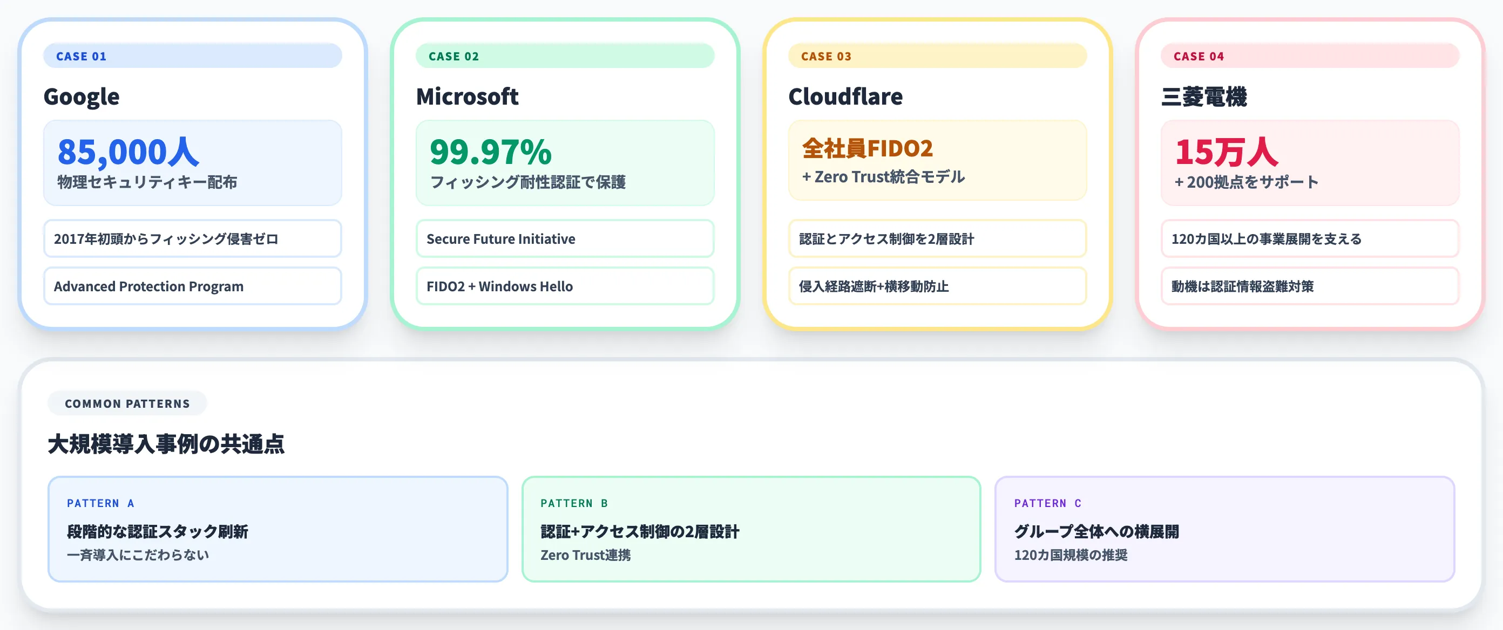This screenshot has height=630, width=1503.
Task: Select the Microsoft heading
Action: tap(468, 97)
